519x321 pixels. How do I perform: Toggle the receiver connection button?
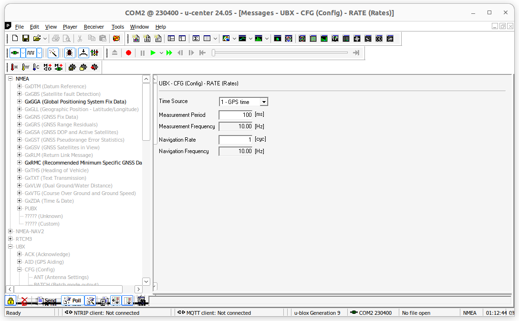(15, 52)
